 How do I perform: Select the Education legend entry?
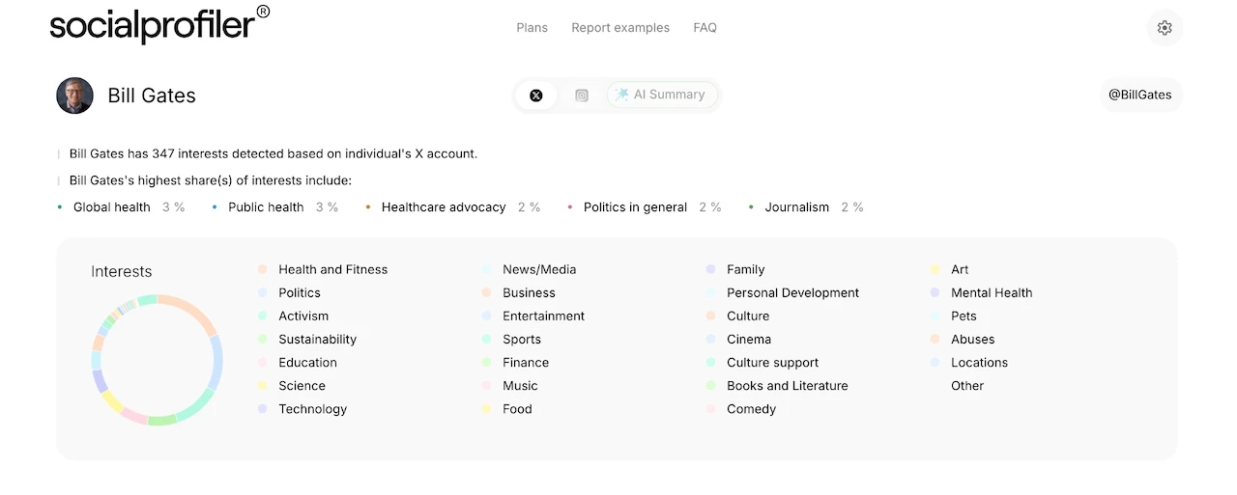click(x=298, y=363)
